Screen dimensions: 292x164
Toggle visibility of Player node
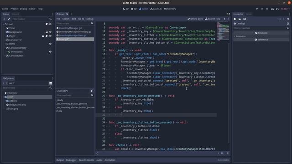[50, 36]
